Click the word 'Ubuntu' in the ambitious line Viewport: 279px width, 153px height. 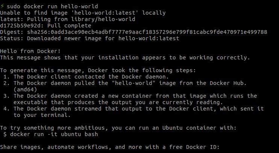tap(173, 128)
